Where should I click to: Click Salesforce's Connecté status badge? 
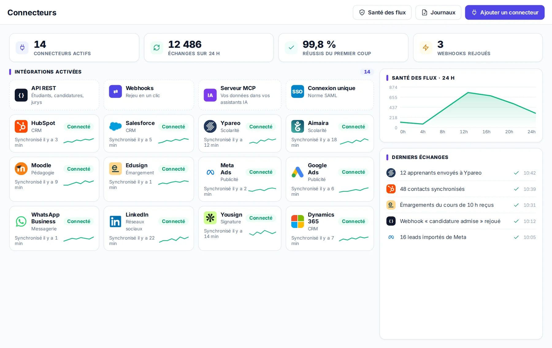click(x=174, y=127)
